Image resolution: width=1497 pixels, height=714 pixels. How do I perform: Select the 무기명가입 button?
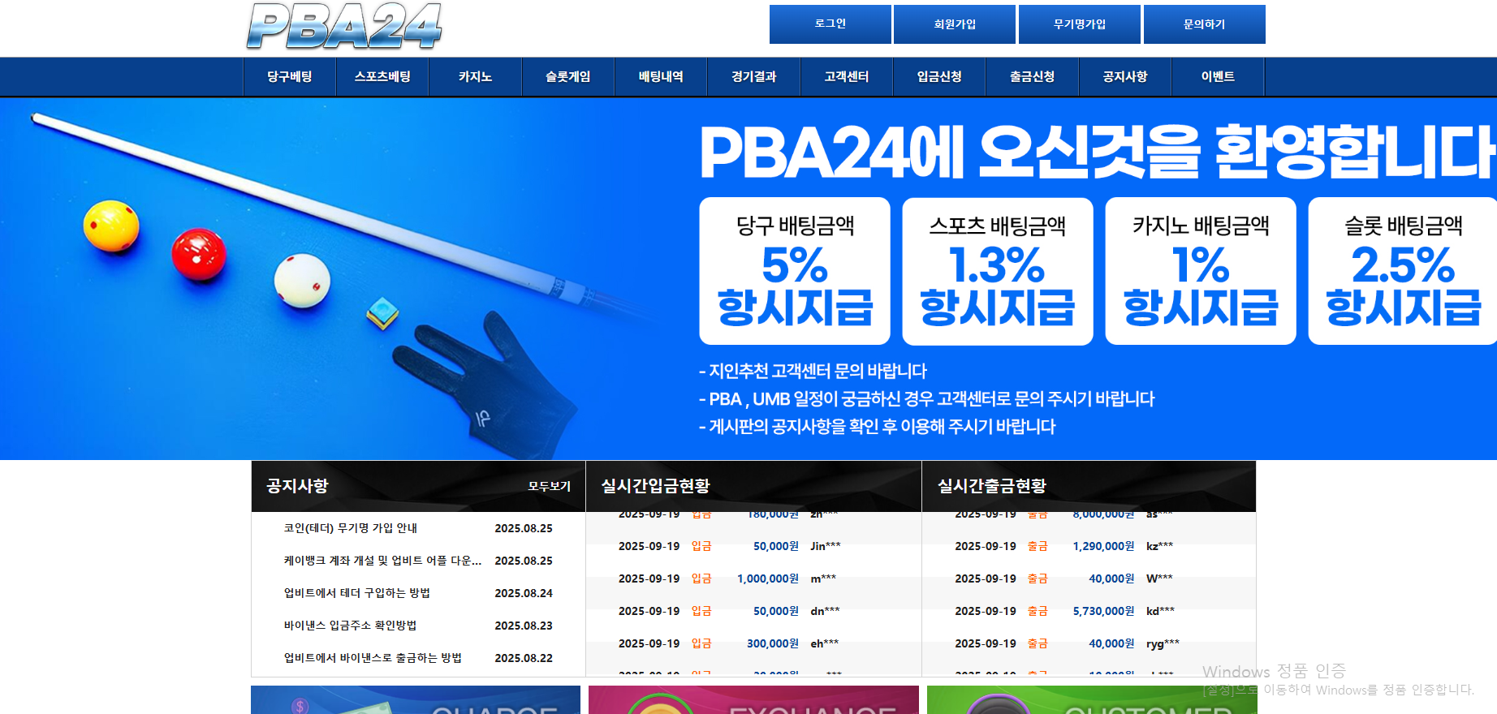coord(1079,24)
